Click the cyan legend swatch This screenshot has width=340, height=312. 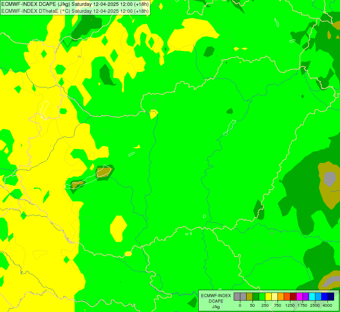312,297
